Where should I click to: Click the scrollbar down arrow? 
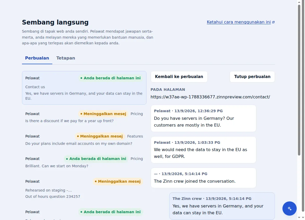click(299, 218)
